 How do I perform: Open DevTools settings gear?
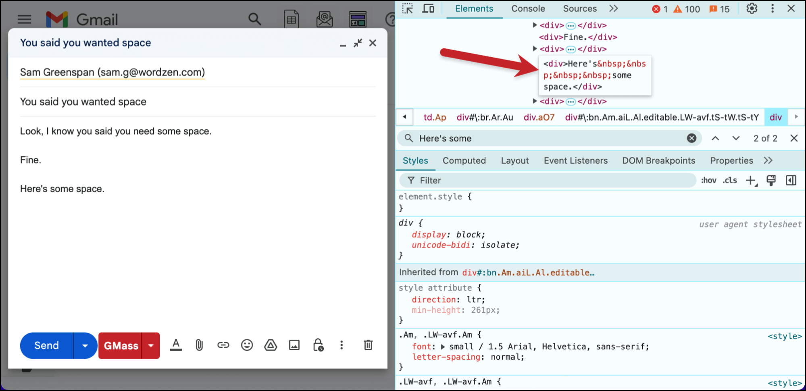click(752, 9)
